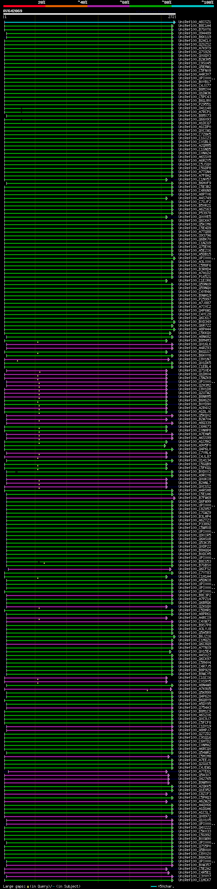Select hit label UniRef100_Q1DW36

coord(195,94)
